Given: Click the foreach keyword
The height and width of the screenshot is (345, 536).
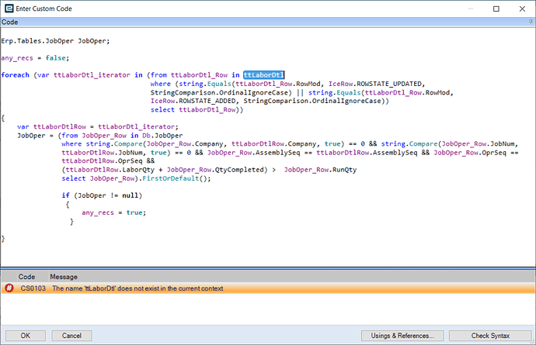Looking at the screenshot, I should pyautogui.click(x=15, y=75).
